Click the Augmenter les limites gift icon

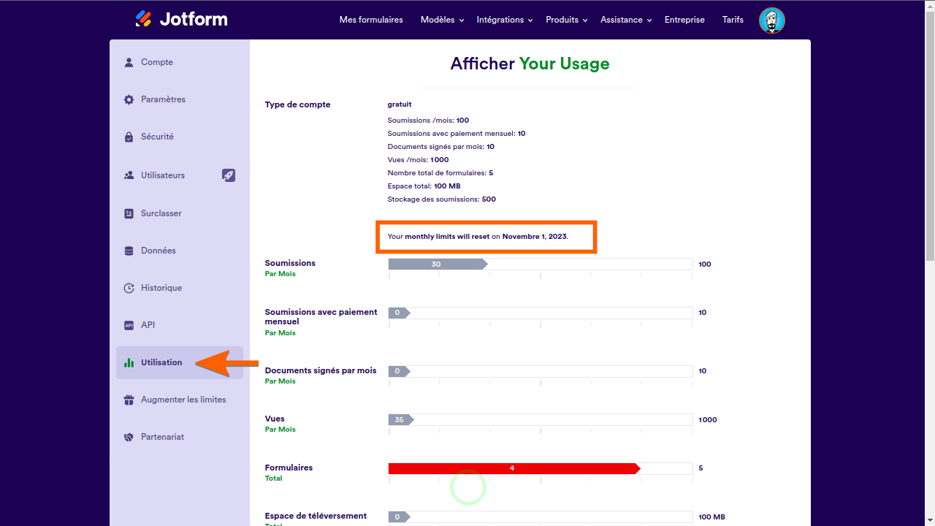point(129,400)
